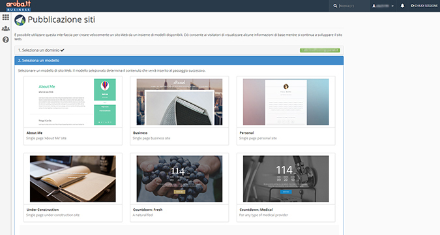Click the search magnifier icon
Screen dimensions: 440x235
335,6
